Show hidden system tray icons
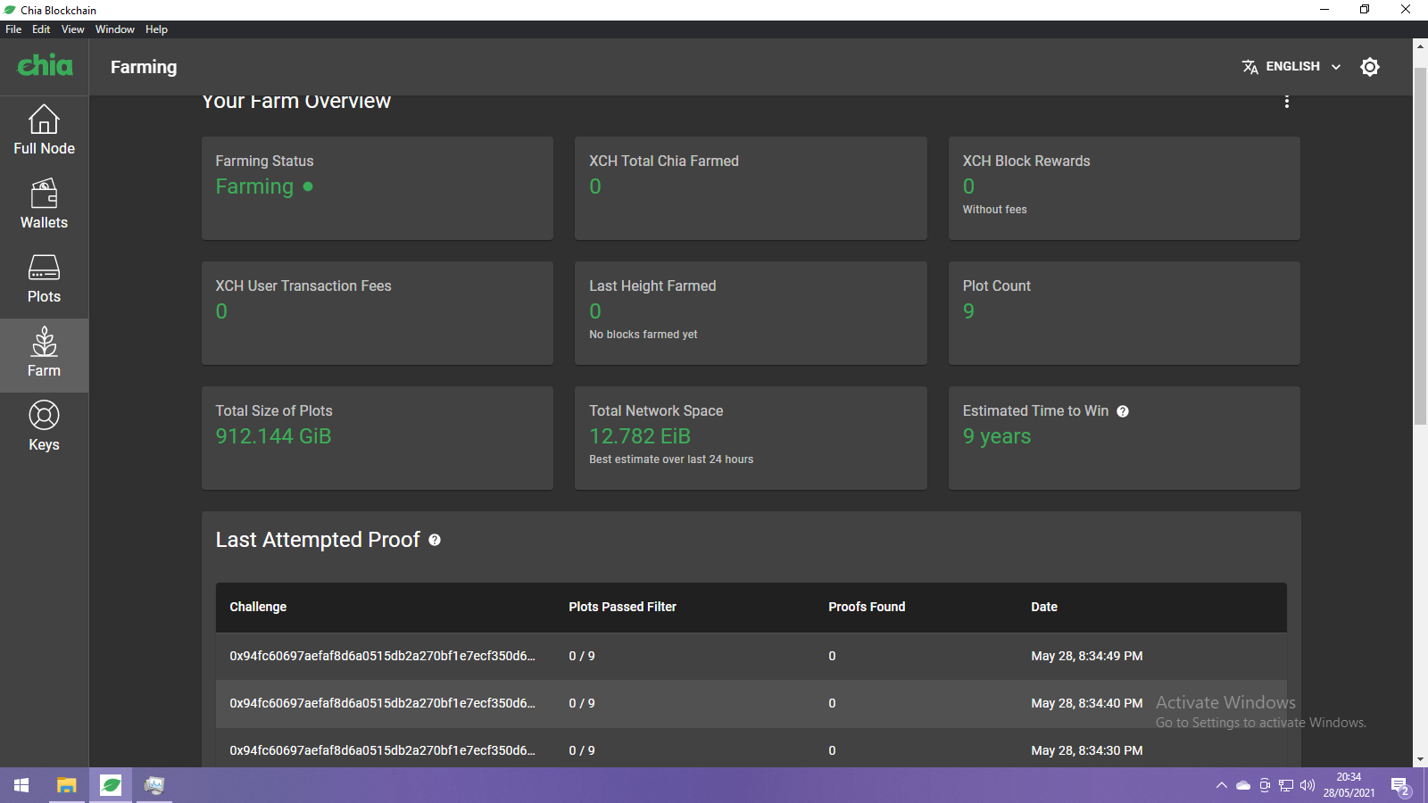This screenshot has width=1428, height=803. (x=1221, y=785)
